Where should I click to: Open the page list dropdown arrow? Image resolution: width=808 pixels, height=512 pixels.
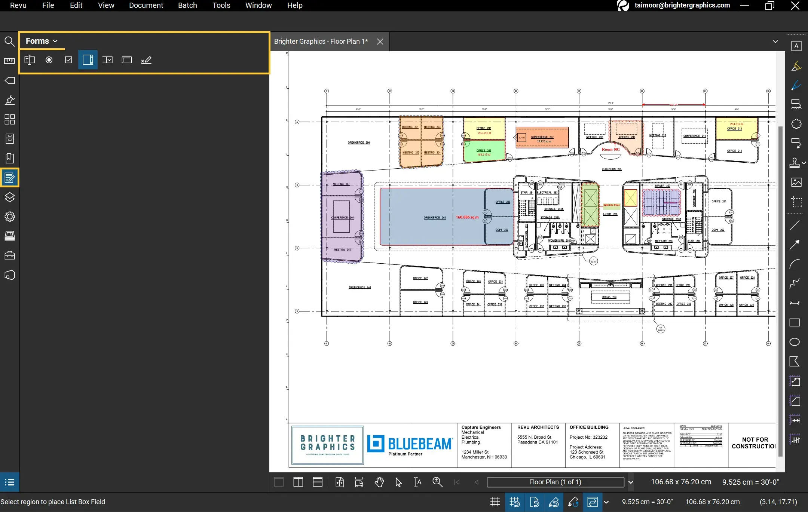pos(631,482)
